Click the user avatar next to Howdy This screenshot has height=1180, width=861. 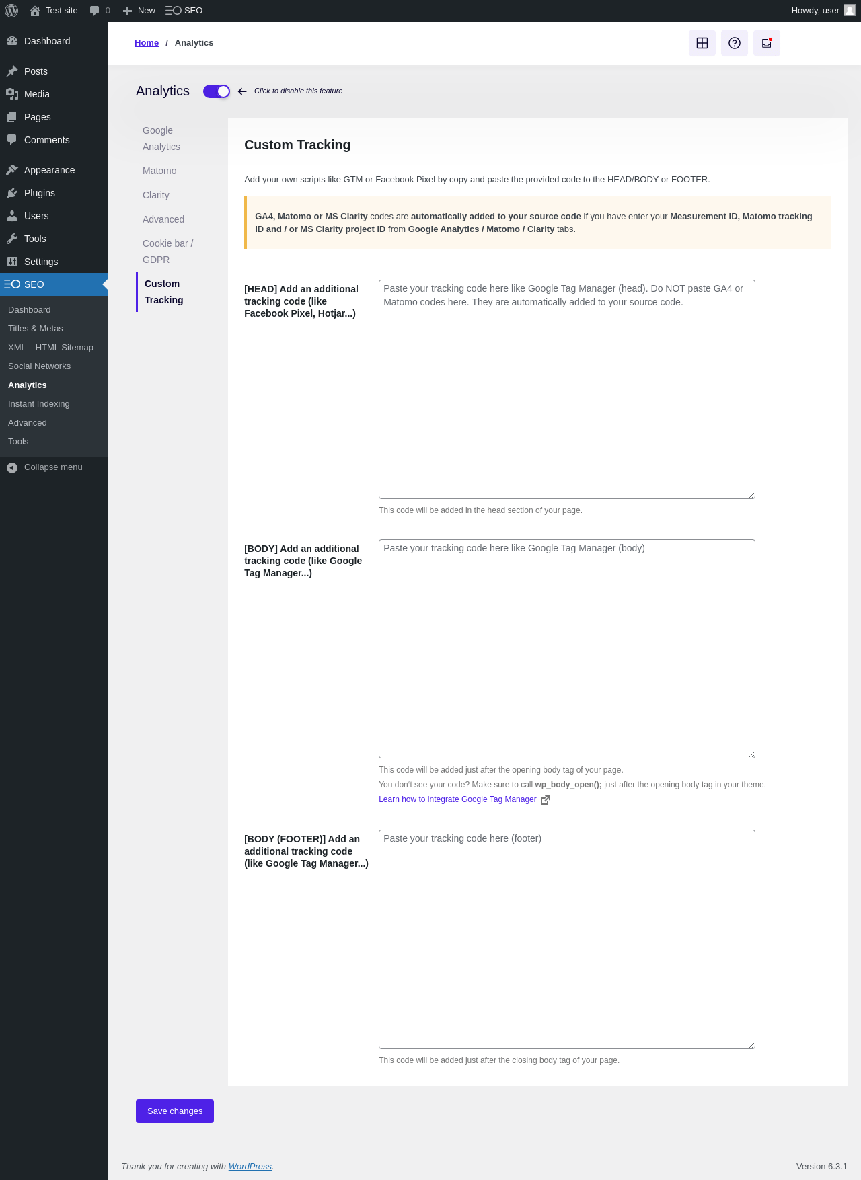point(850,10)
